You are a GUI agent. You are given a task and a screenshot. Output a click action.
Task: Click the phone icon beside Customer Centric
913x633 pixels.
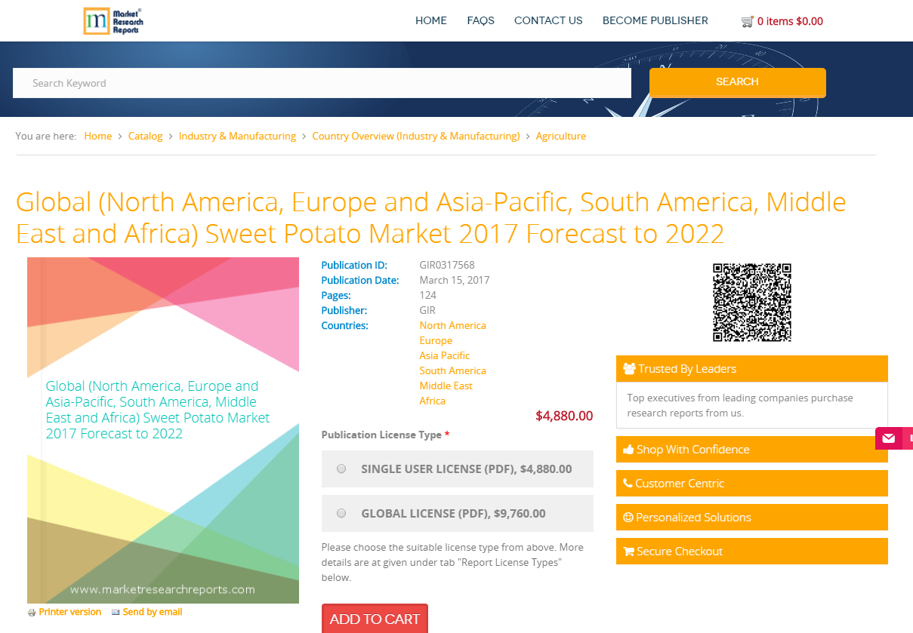pyautogui.click(x=628, y=484)
